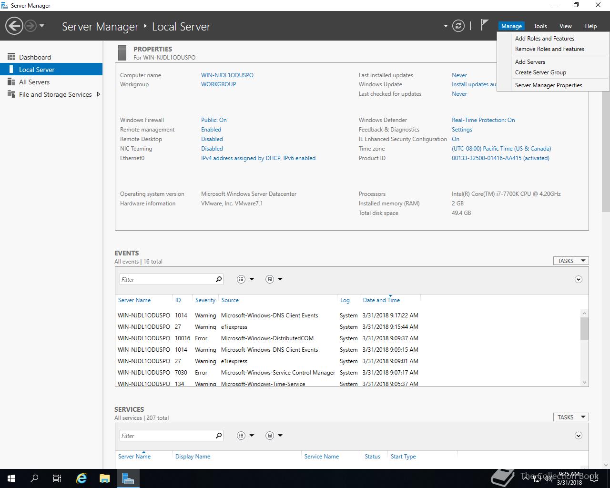
Task: Refresh Server Manager with the refresh icon
Action: pos(458,26)
